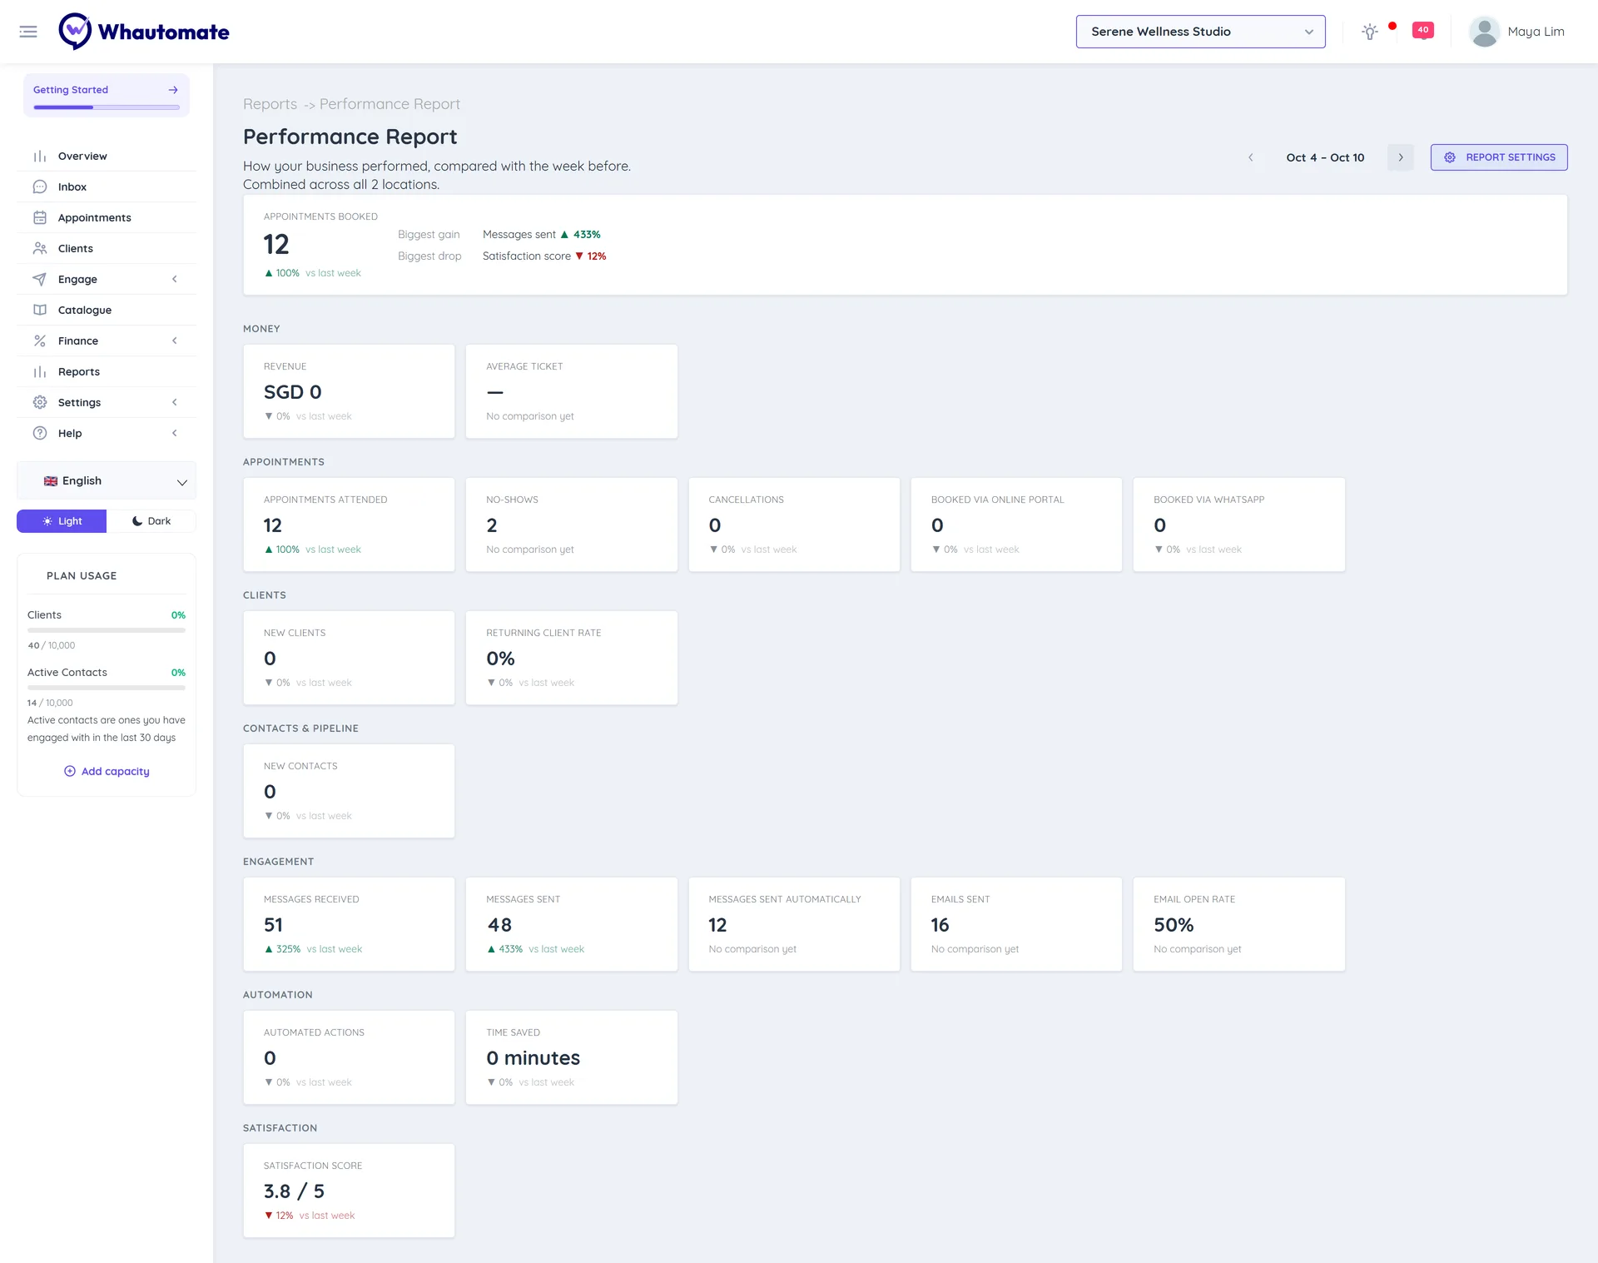The height and width of the screenshot is (1263, 1598).
Task: Click Maya Lim's profile avatar
Action: (1484, 32)
